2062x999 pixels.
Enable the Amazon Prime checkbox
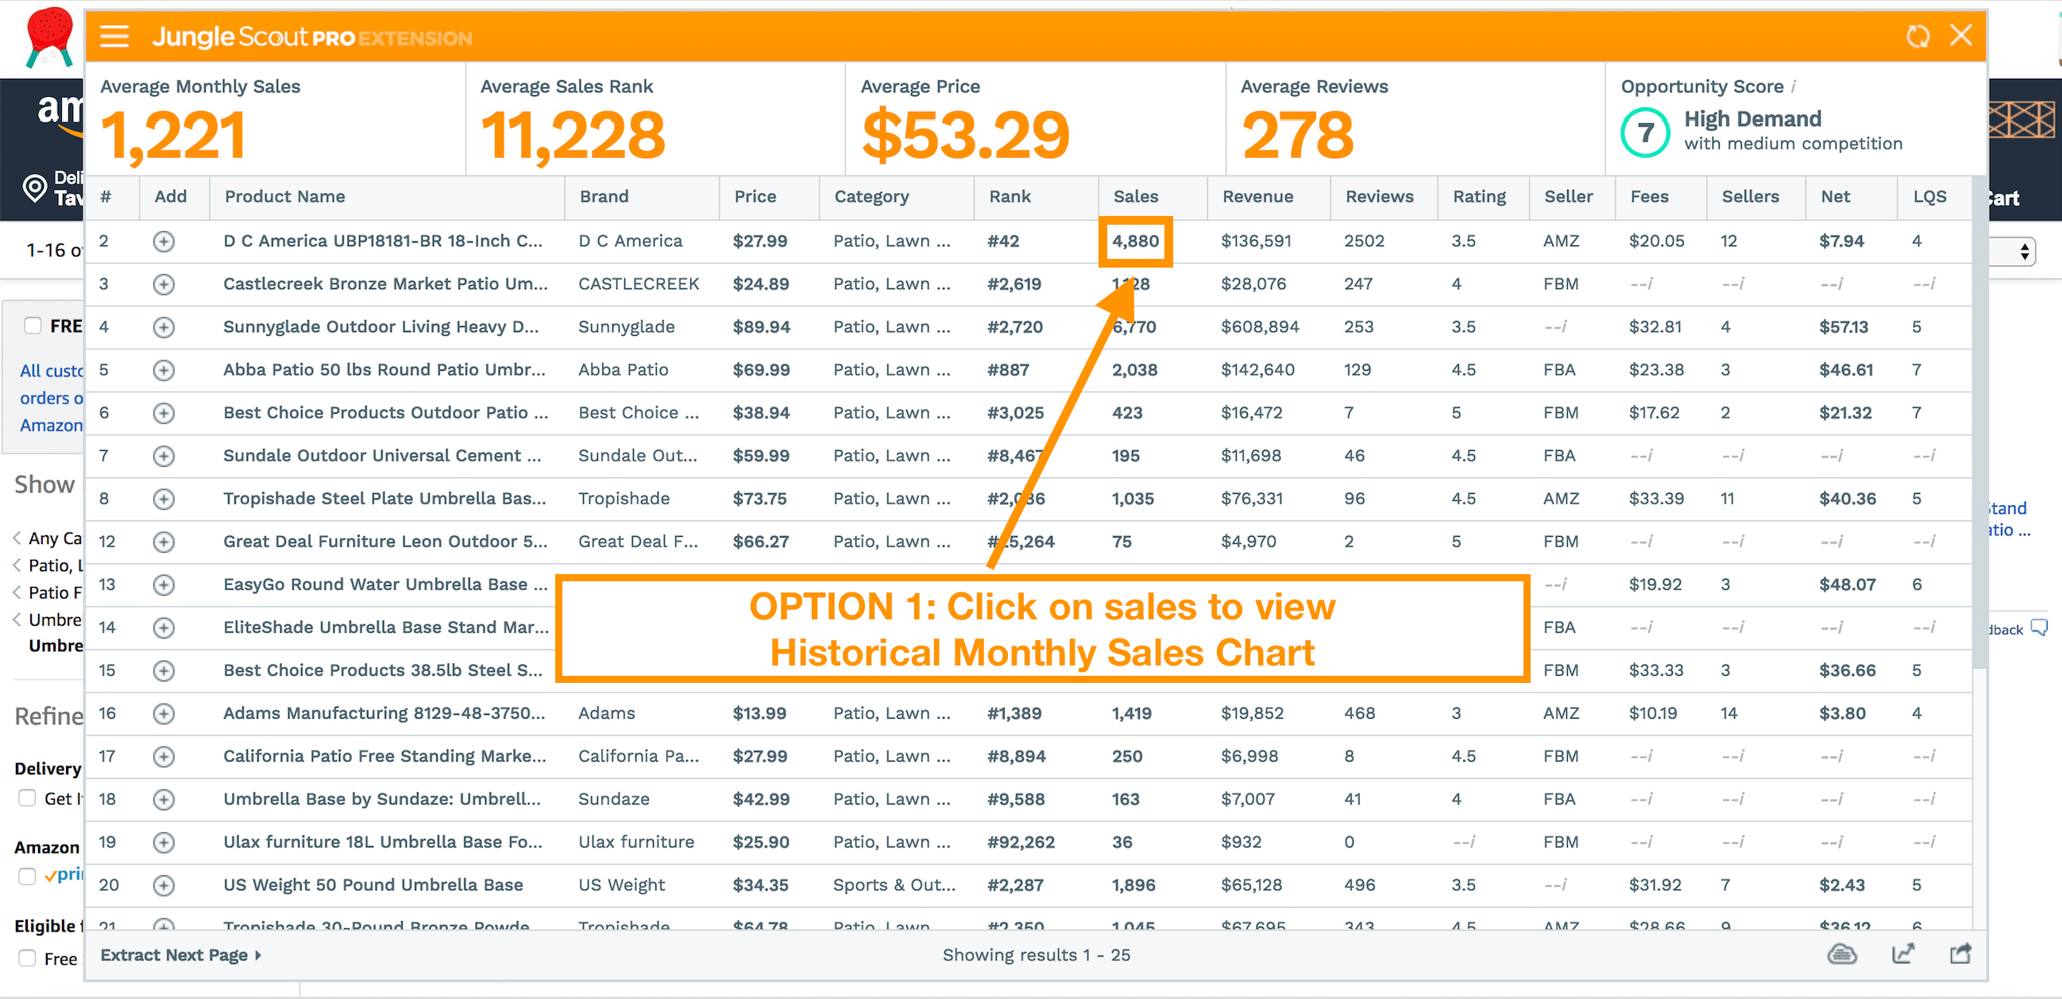[26, 876]
